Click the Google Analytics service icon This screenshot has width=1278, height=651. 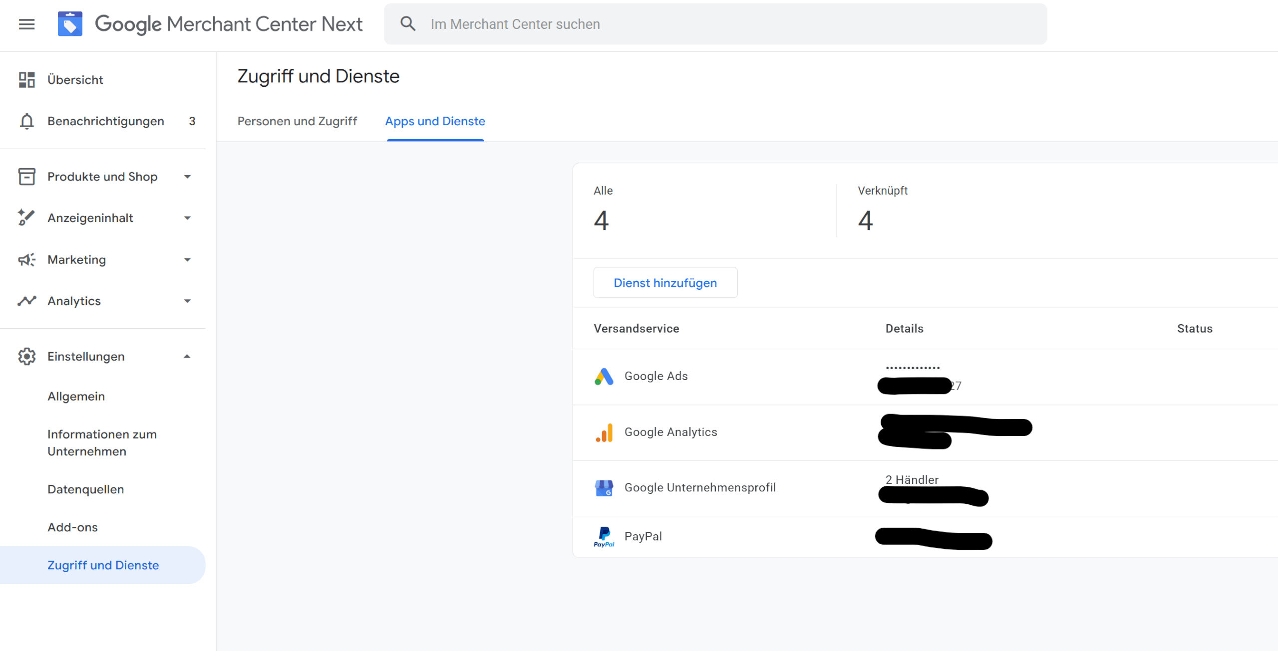click(x=604, y=433)
